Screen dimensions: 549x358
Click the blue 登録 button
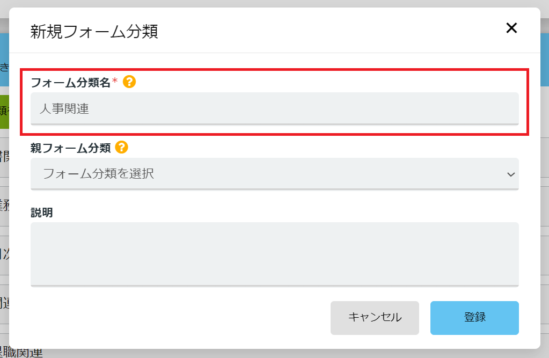click(474, 318)
